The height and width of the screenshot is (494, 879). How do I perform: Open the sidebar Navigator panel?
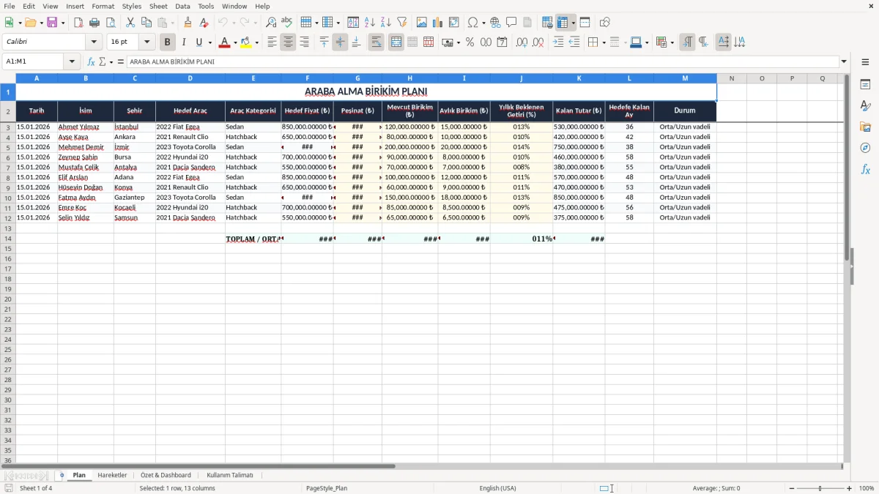tap(865, 148)
